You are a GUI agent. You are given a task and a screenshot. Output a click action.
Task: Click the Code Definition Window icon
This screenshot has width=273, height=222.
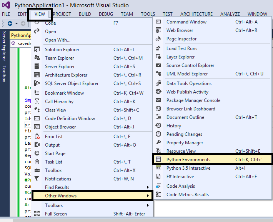tap(37, 119)
